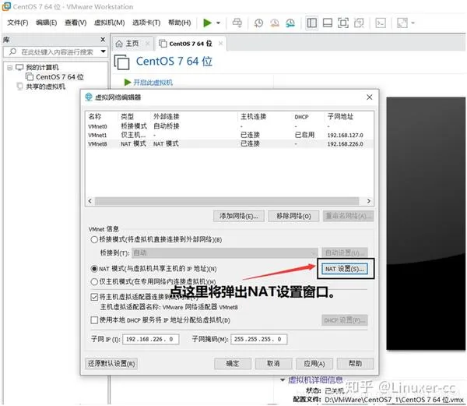Click the home icon on 主页 tab
This screenshot has width=467, height=406.
[121, 44]
